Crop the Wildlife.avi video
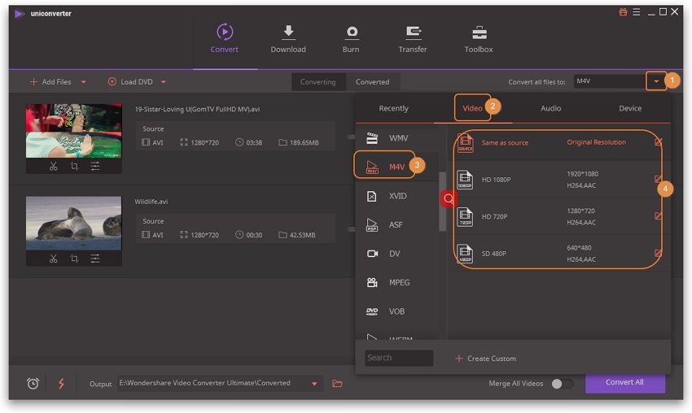The image size is (692, 413). (x=74, y=259)
